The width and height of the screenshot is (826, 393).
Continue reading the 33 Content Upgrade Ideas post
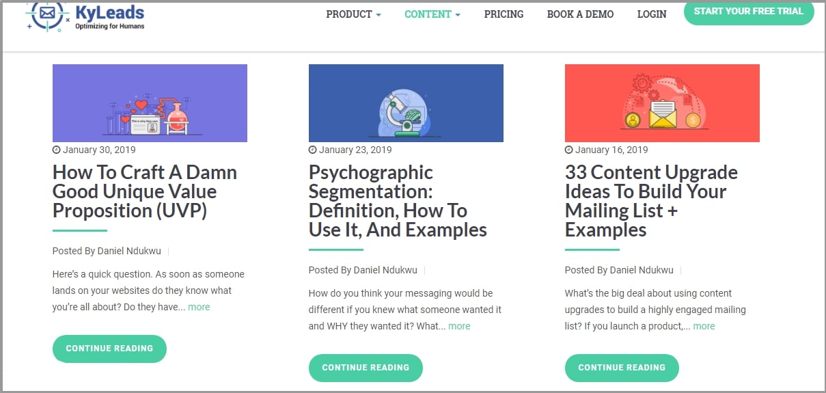[x=622, y=368]
